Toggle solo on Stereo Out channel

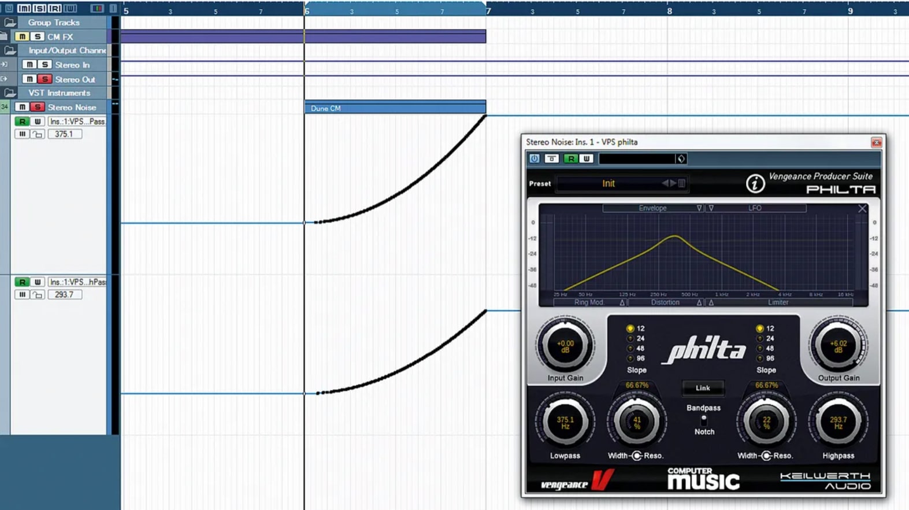44,79
